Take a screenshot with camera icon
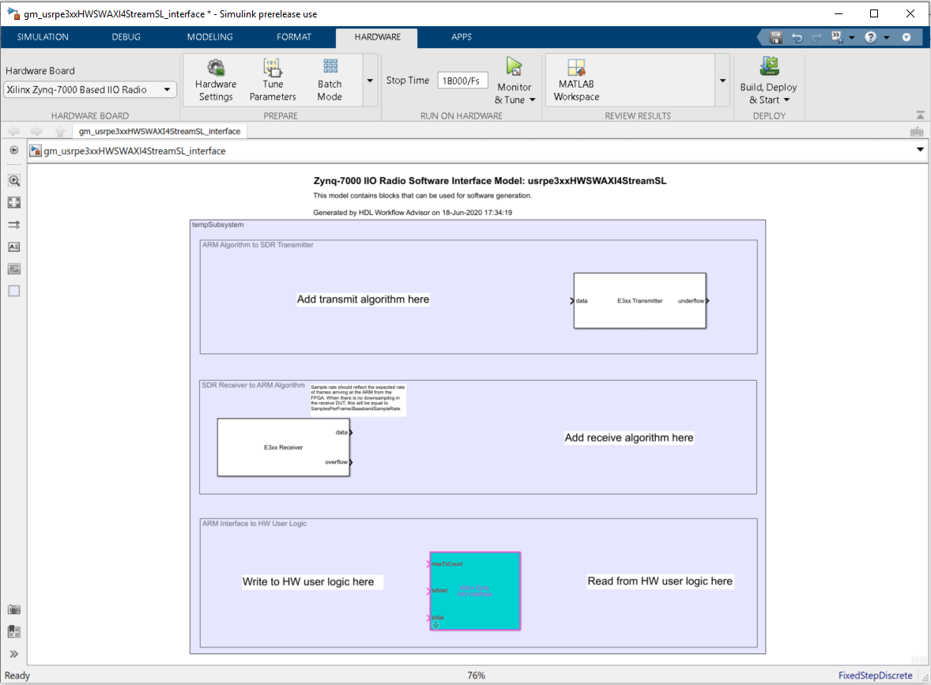Image resolution: width=931 pixels, height=685 pixels. coord(13,609)
